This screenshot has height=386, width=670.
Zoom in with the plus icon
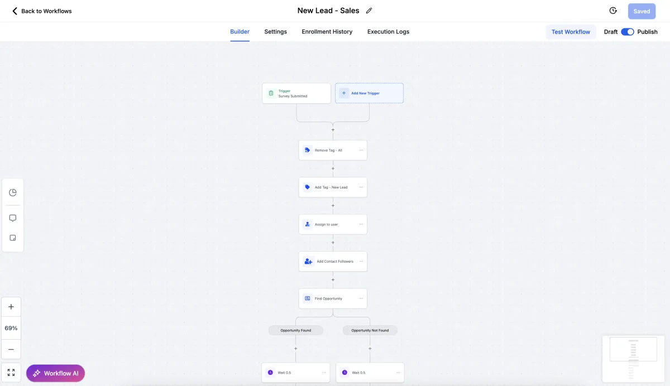click(x=11, y=307)
